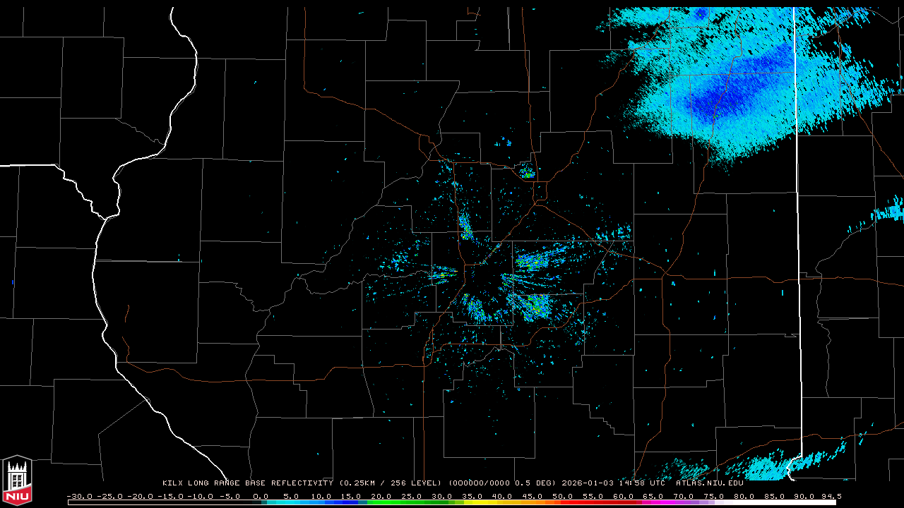904x508 pixels.
Task: Click the ATLAS.NIU.EDU link text
Action: pos(709,483)
